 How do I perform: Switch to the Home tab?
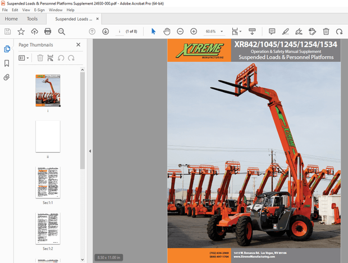coord(11,19)
